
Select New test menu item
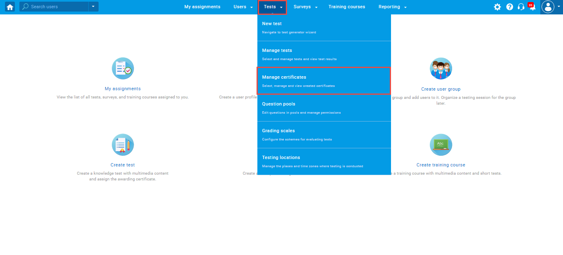pyautogui.click(x=324, y=28)
